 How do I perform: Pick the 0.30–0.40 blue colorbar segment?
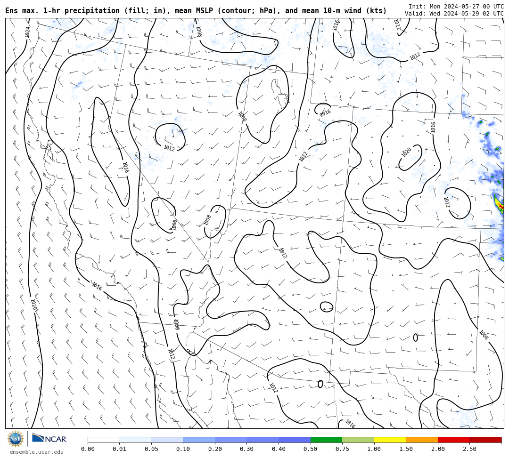(263, 440)
